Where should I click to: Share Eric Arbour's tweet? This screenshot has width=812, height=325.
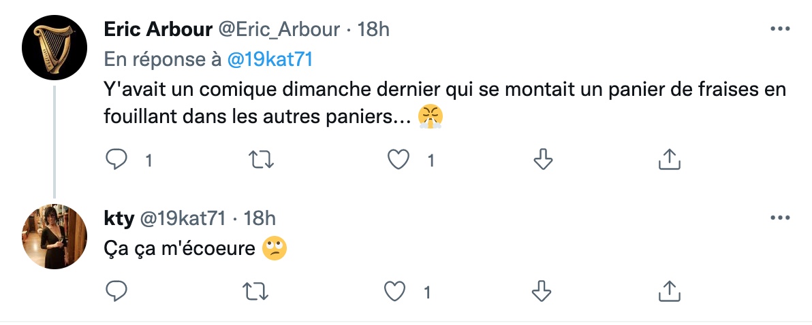coord(668,160)
